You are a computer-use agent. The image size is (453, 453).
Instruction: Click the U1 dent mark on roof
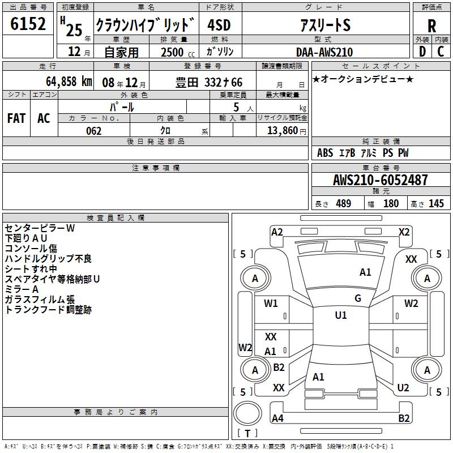click(x=341, y=315)
